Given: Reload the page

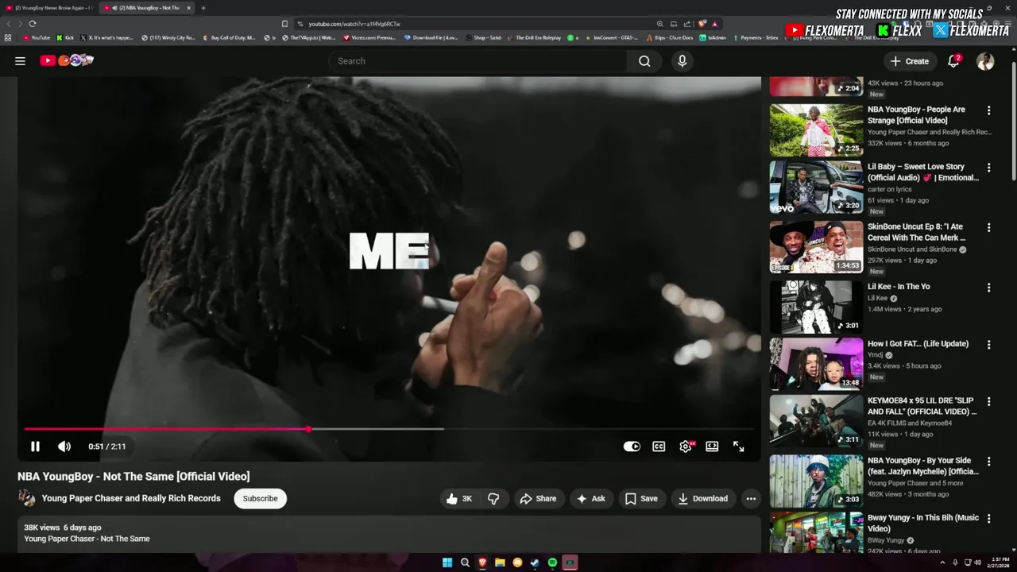Looking at the screenshot, I should pyautogui.click(x=33, y=24).
